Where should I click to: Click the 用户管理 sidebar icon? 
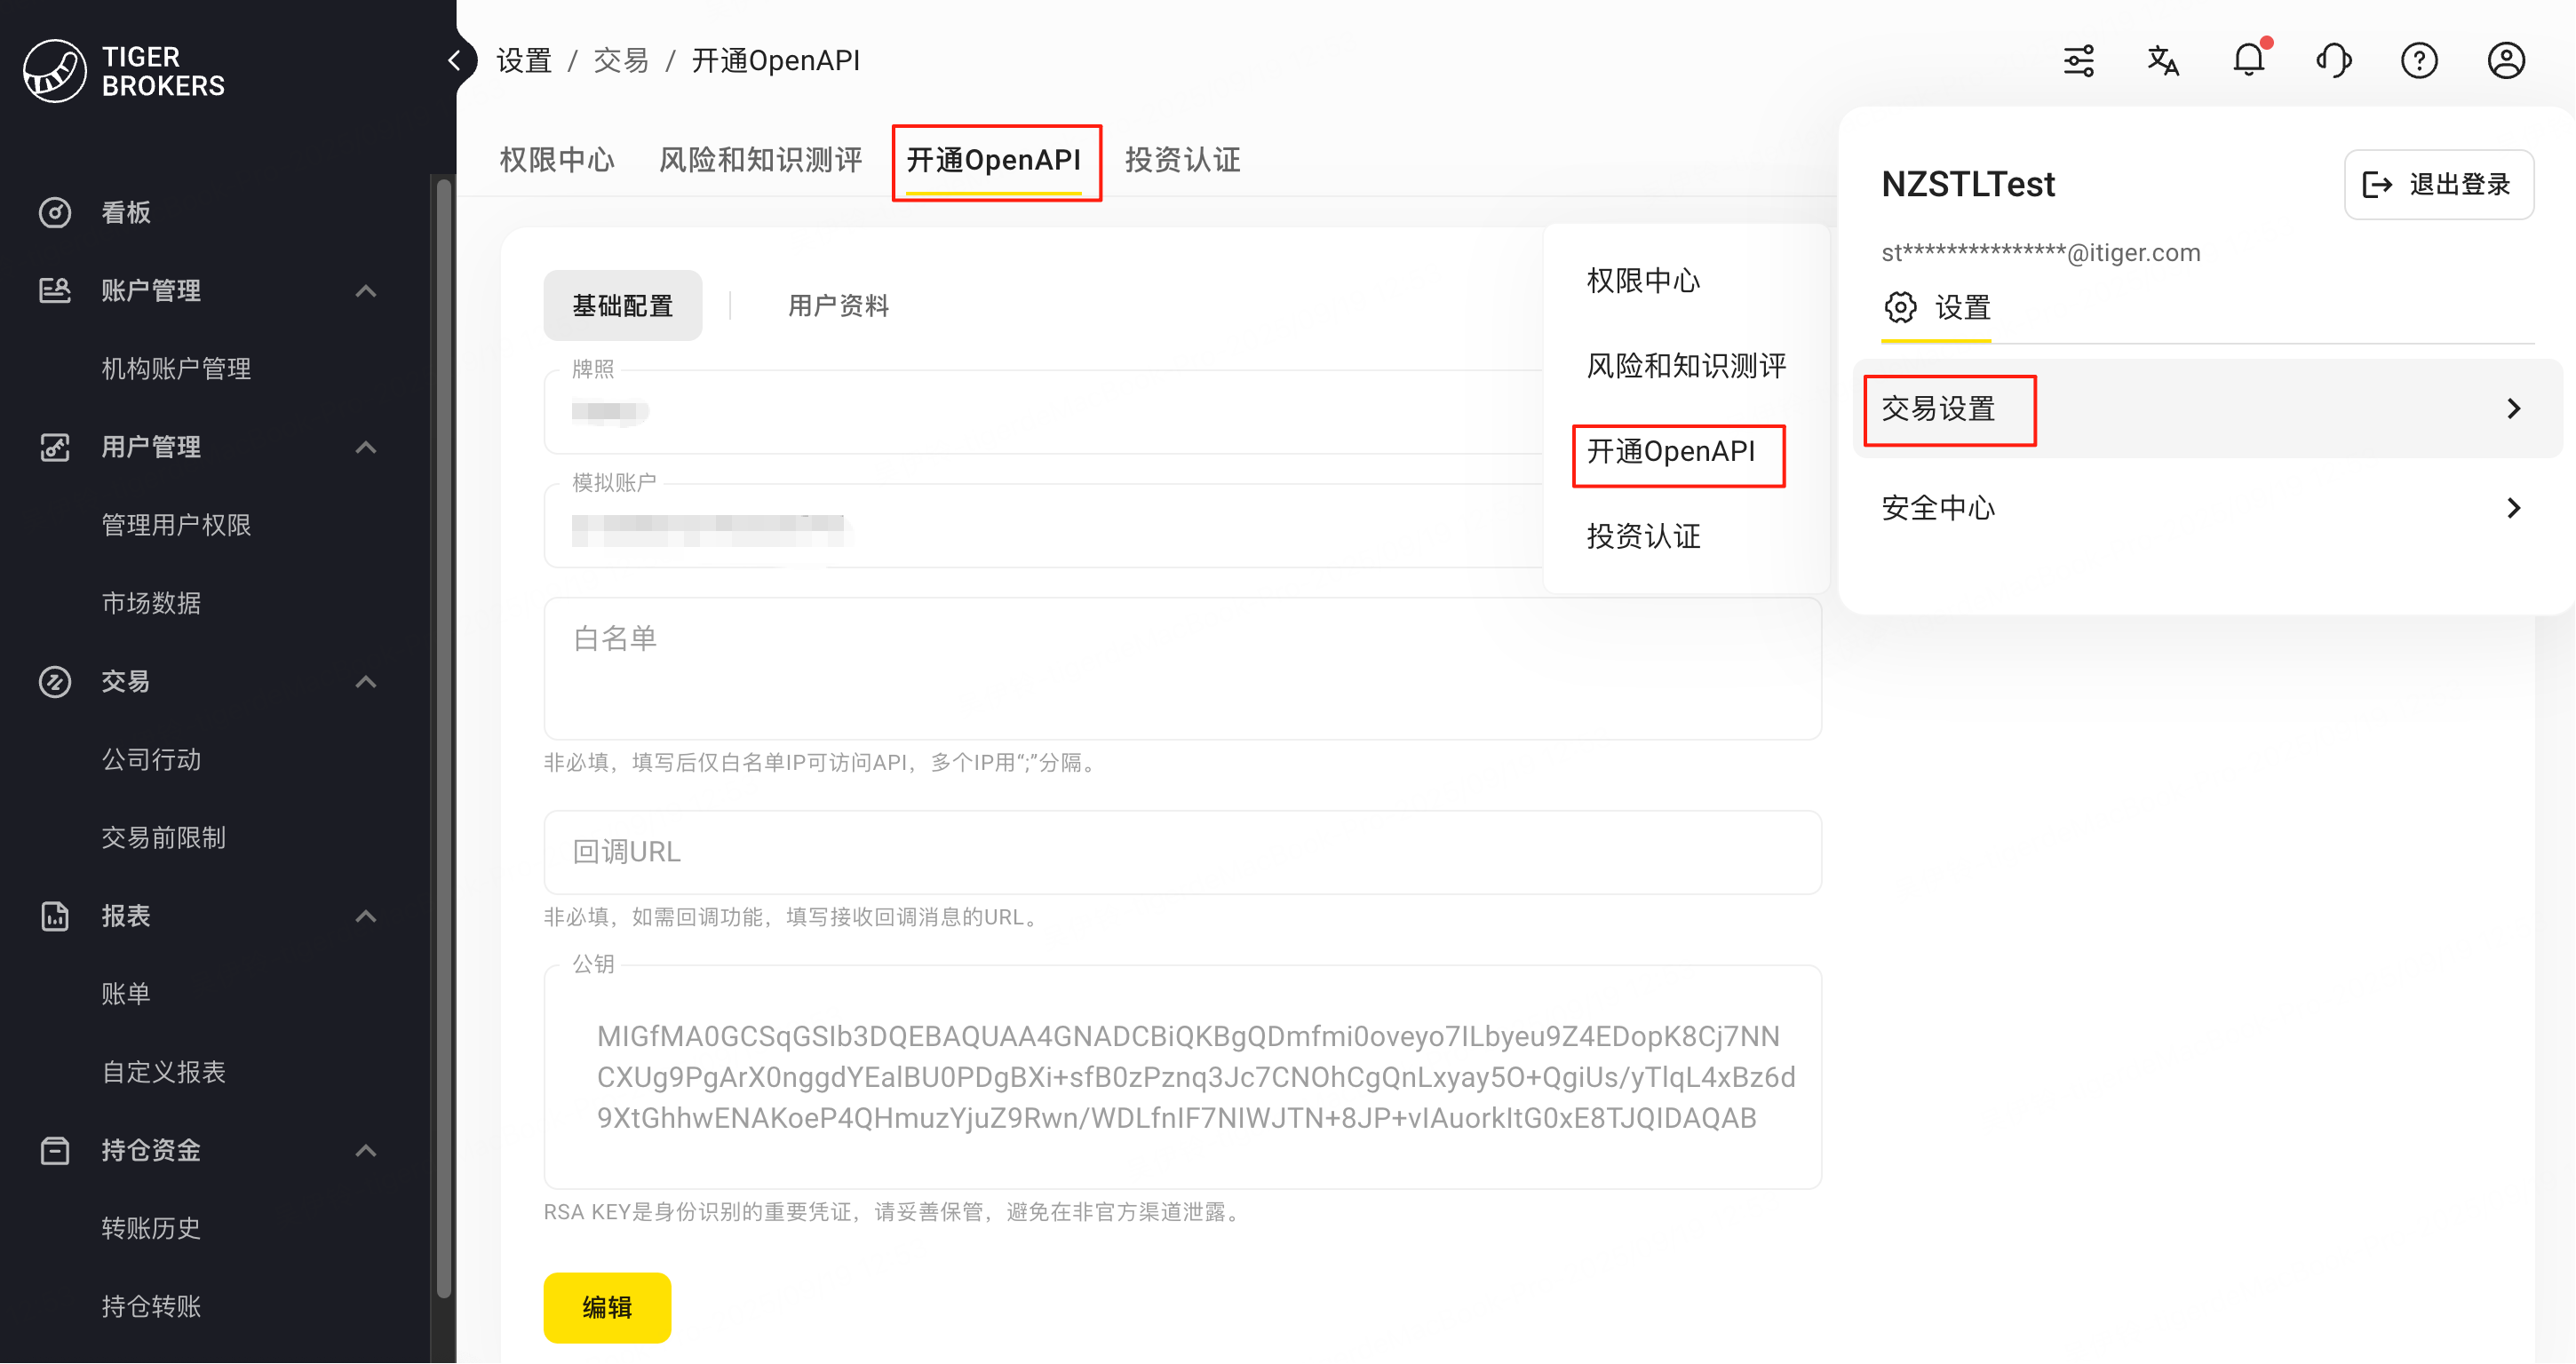coord(55,447)
